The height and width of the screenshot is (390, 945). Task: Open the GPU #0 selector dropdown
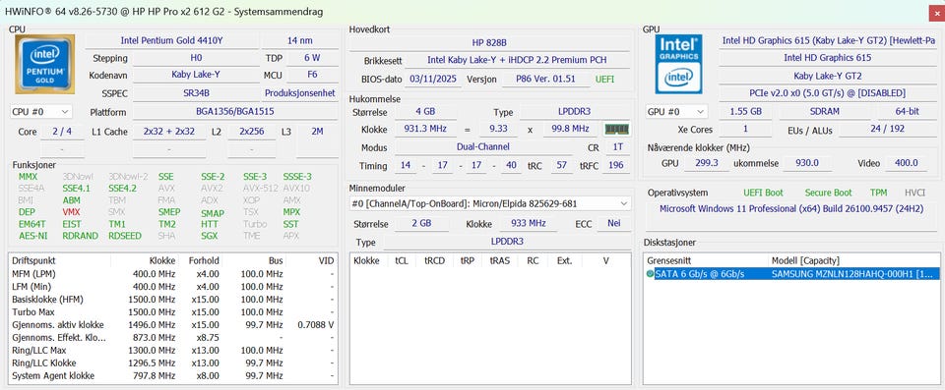click(676, 112)
